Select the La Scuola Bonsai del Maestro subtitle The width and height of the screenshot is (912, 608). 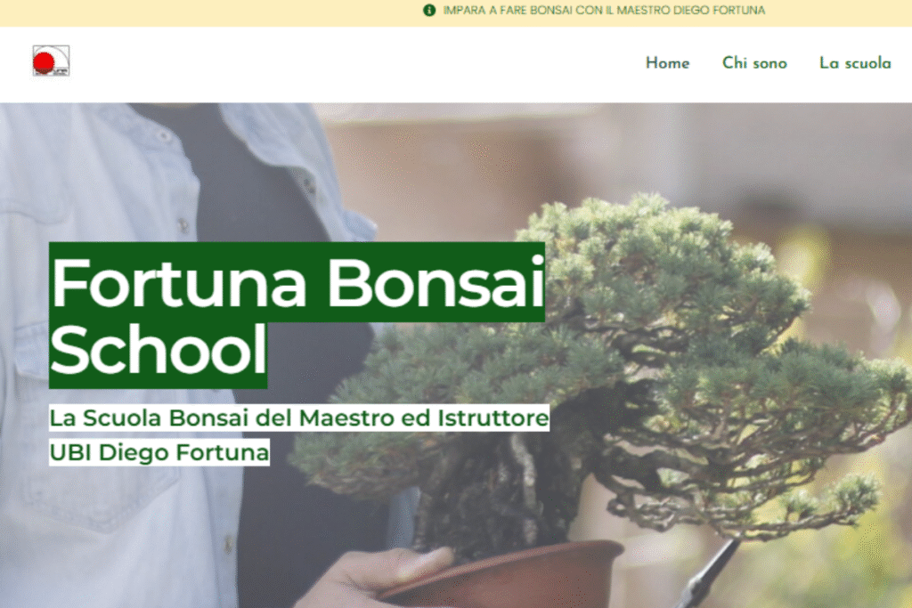tap(299, 417)
